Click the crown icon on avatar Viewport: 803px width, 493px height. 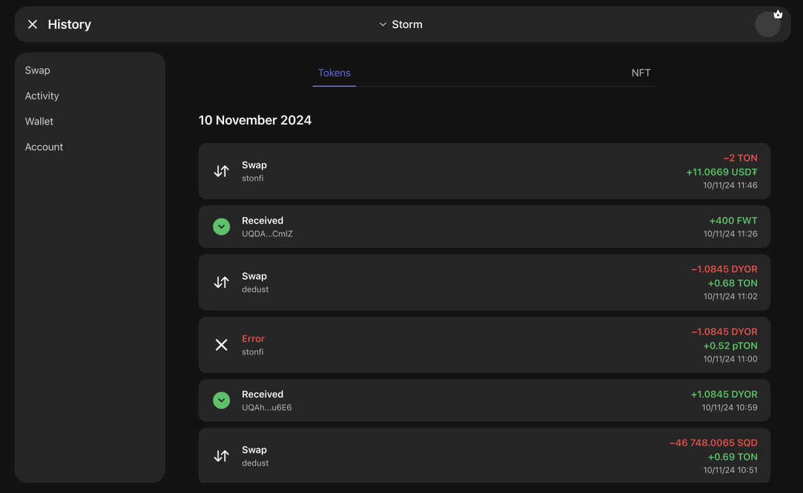pos(777,14)
